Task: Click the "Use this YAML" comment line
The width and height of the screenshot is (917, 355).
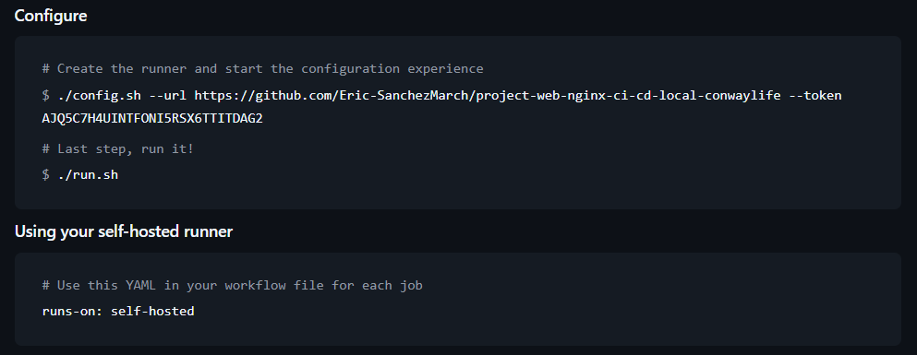Action: (x=232, y=286)
